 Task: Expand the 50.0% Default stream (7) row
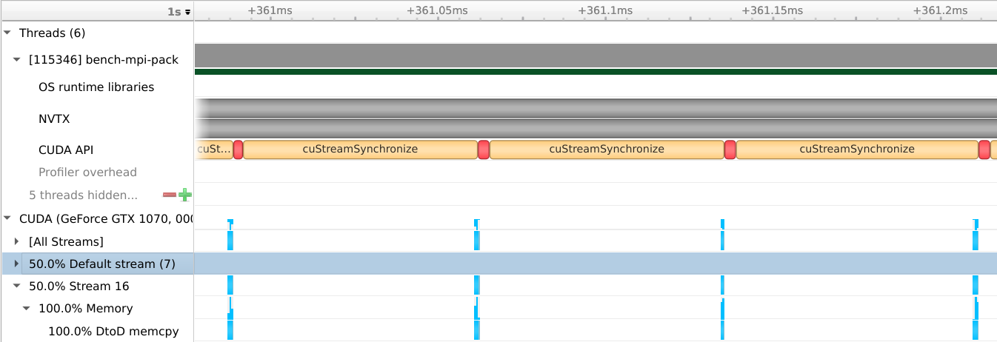17,264
